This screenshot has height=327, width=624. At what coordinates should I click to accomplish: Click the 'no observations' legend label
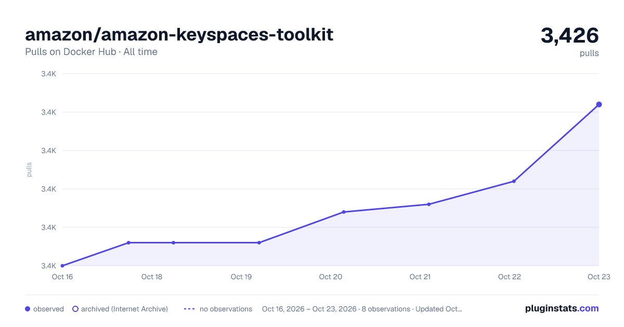pyautogui.click(x=226, y=309)
